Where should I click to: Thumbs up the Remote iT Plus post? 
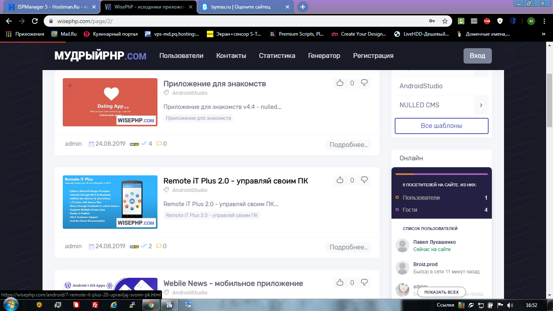tap(340, 180)
